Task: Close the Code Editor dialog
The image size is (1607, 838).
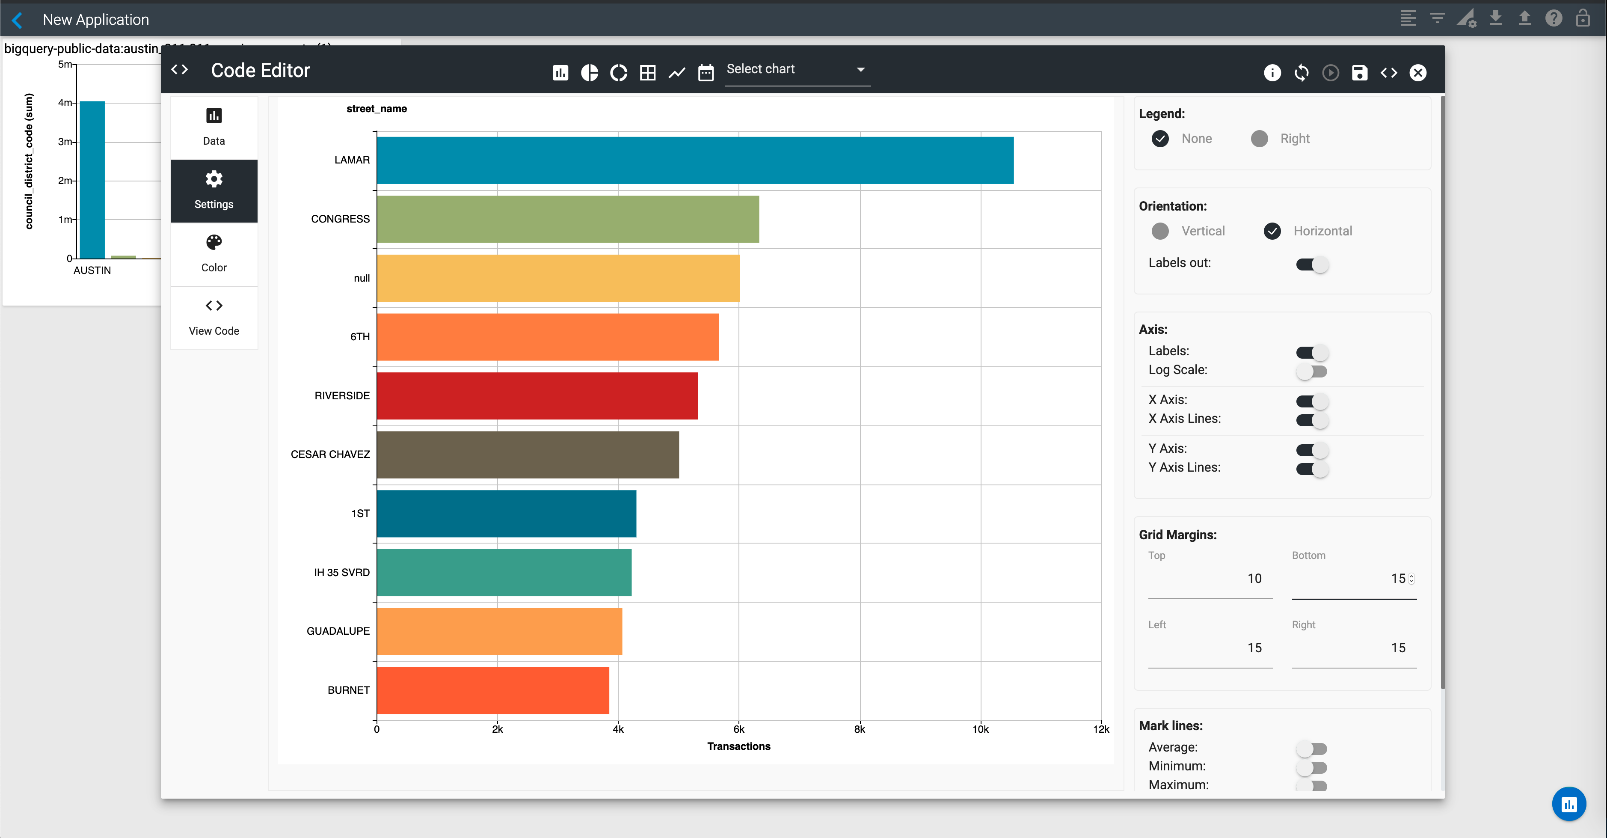Action: click(x=1418, y=72)
